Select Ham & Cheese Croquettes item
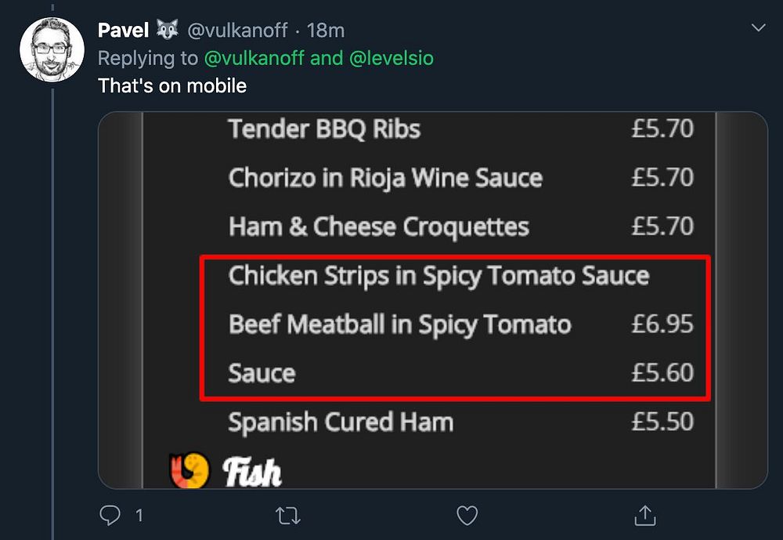783x540 pixels. (x=378, y=227)
